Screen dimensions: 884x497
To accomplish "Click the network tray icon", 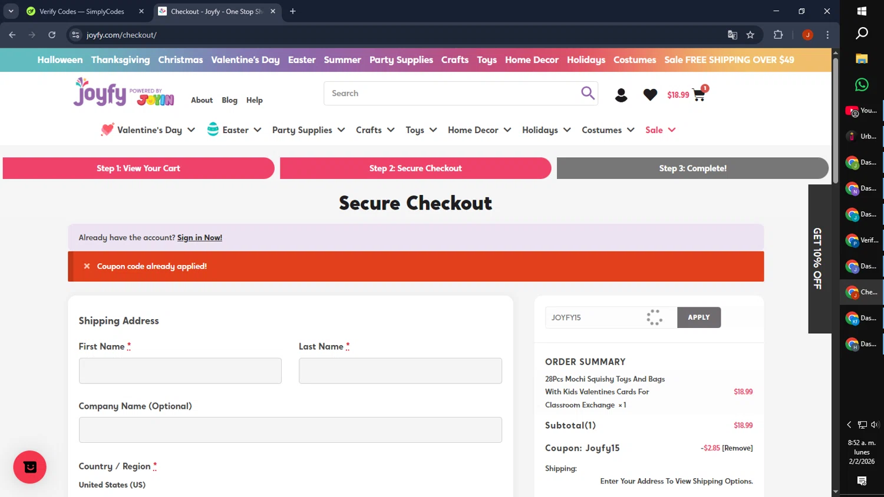I will click(862, 425).
